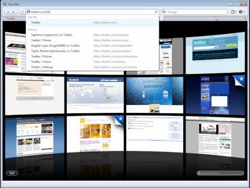Open the Google search magnifier dropdown

coord(164,11)
